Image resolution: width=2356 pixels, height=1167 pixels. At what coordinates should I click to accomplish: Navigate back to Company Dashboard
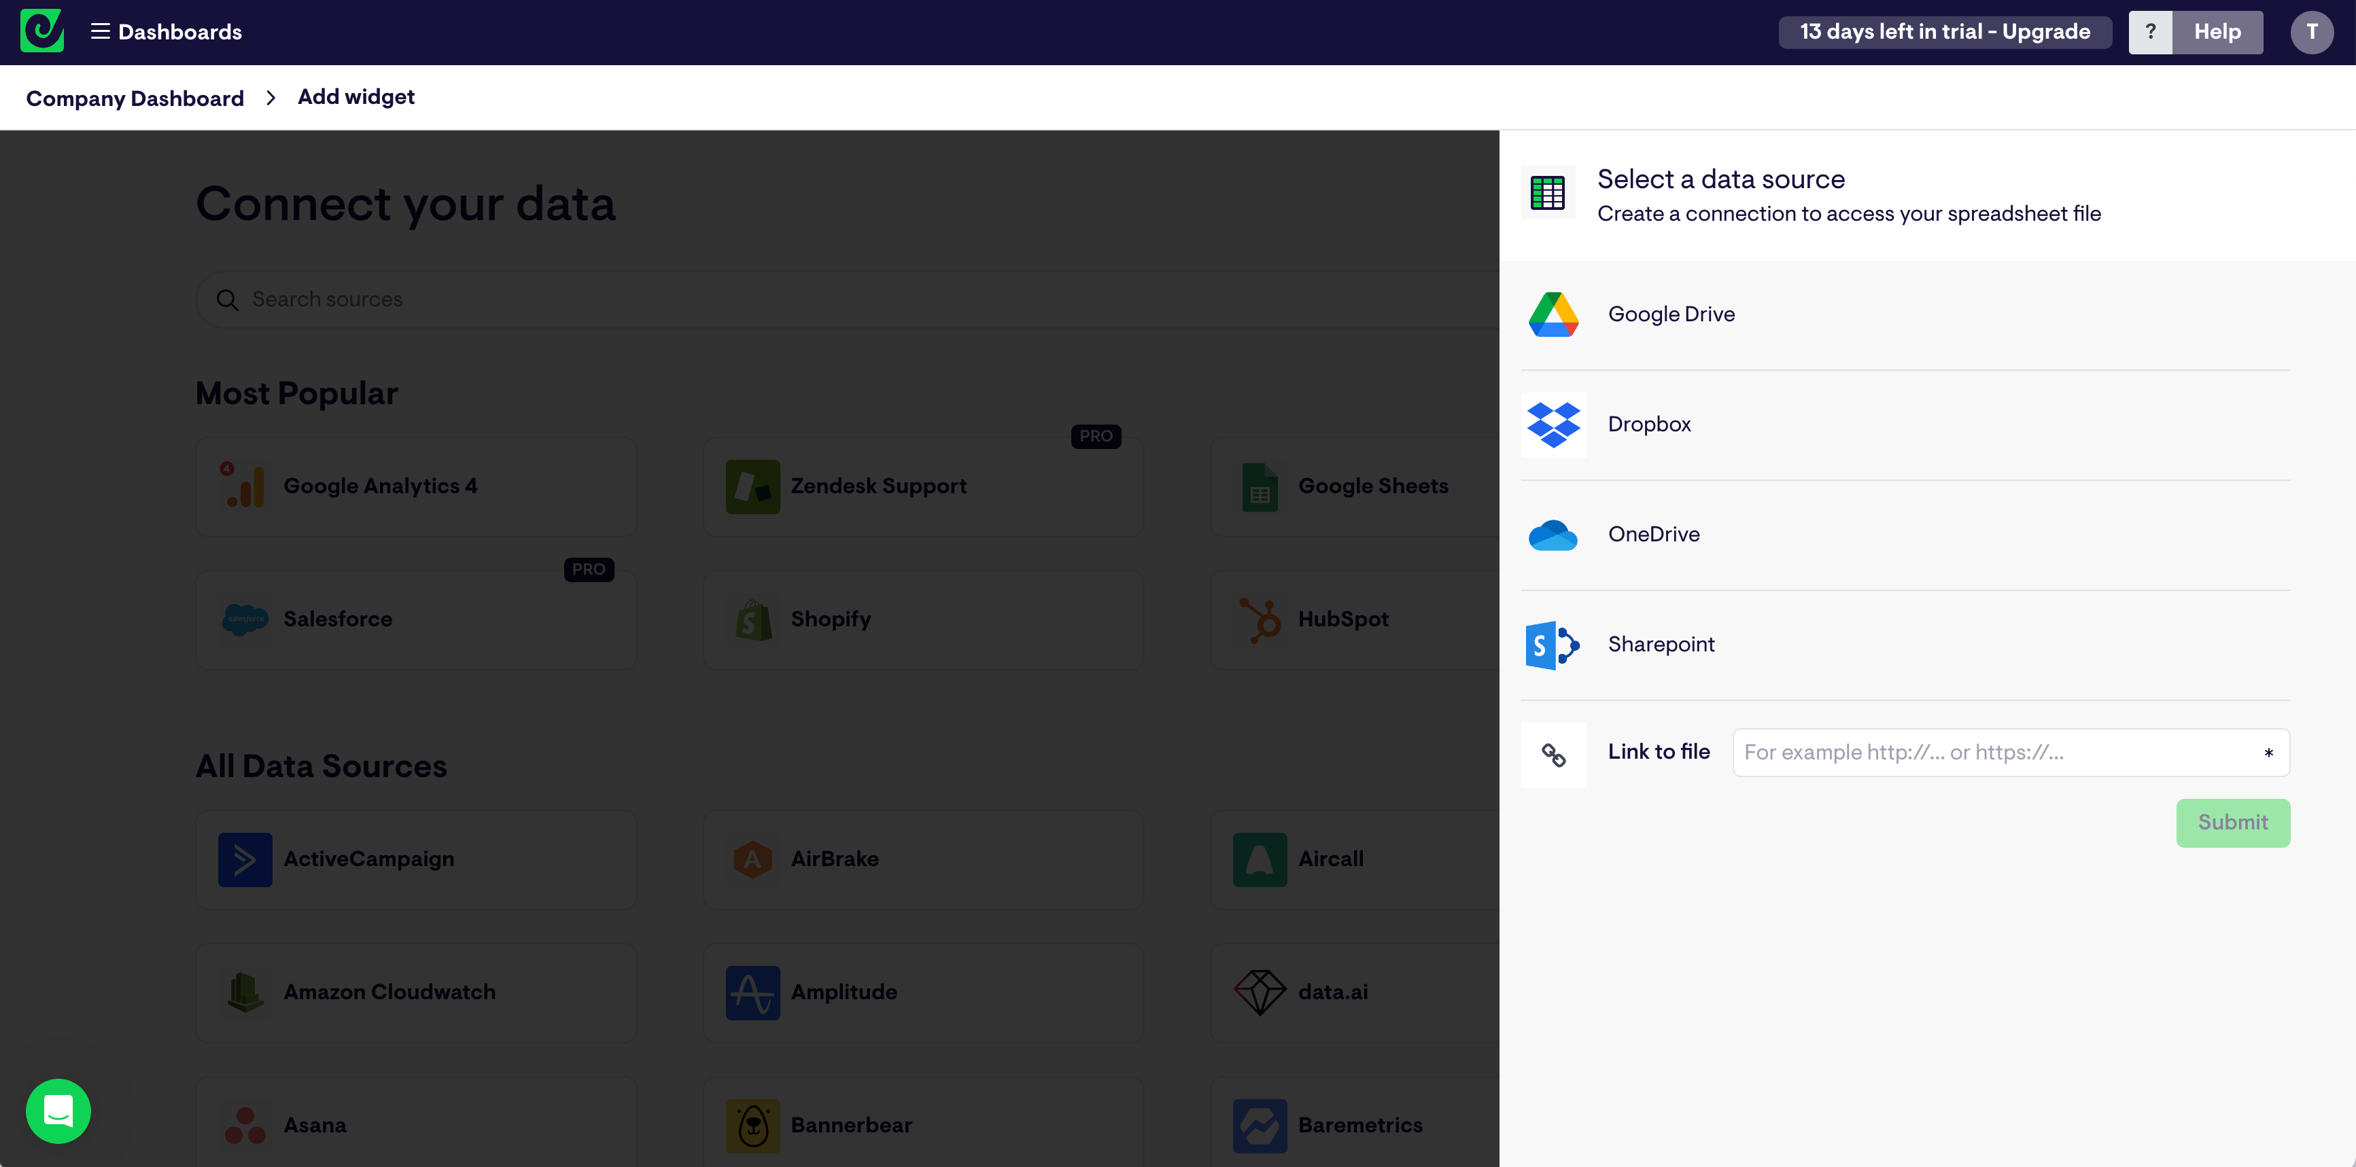coord(135,96)
